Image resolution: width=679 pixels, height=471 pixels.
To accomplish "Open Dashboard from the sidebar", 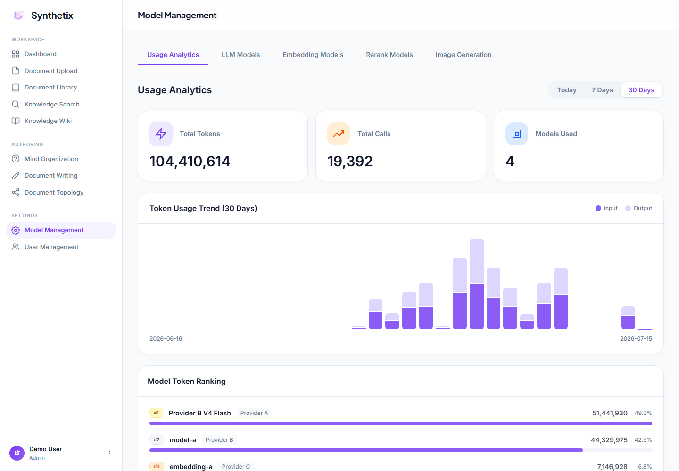I will 61,54.
